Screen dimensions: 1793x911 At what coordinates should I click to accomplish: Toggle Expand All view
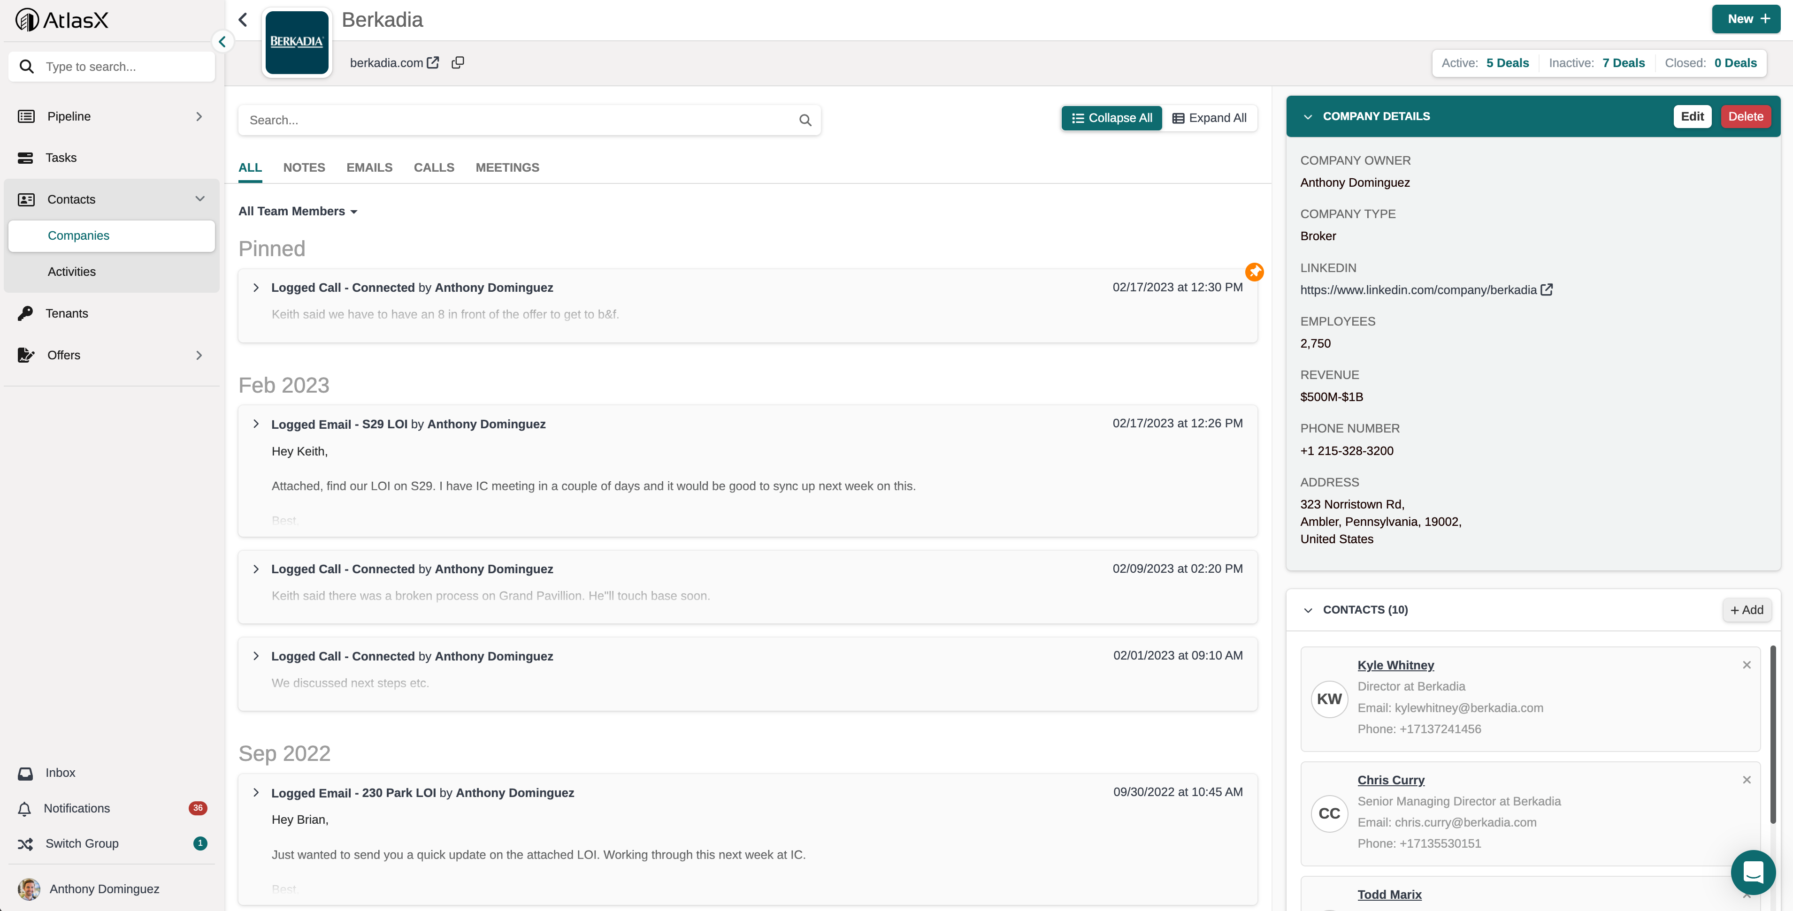point(1210,118)
